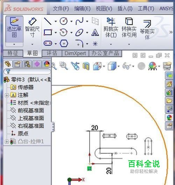Select the Point sketch tool
Image resolution: width=175 pixels, height=185 pixels.
point(95,44)
